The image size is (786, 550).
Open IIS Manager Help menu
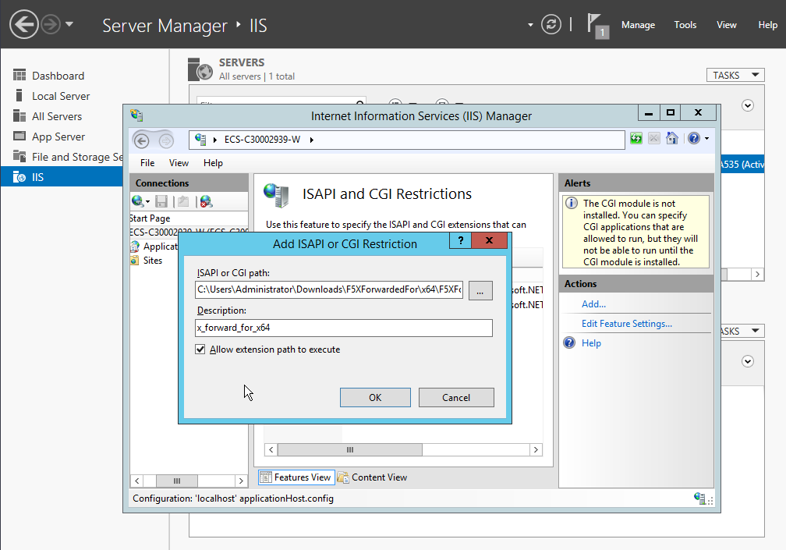[213, 163]
